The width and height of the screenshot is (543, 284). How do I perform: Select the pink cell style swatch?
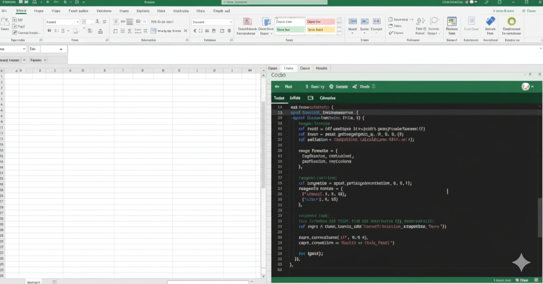pyautogui.click(x=321, y=22)
